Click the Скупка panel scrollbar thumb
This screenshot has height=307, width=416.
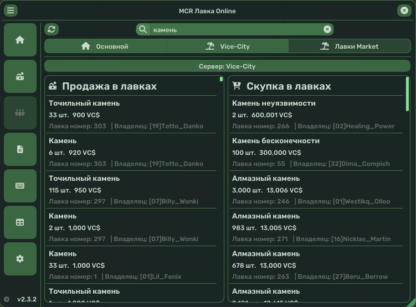point(407,94)
